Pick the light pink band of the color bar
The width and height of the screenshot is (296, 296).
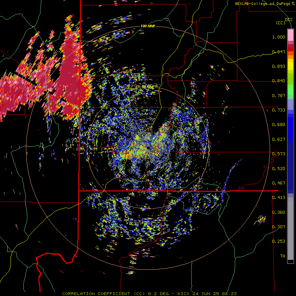290,35
